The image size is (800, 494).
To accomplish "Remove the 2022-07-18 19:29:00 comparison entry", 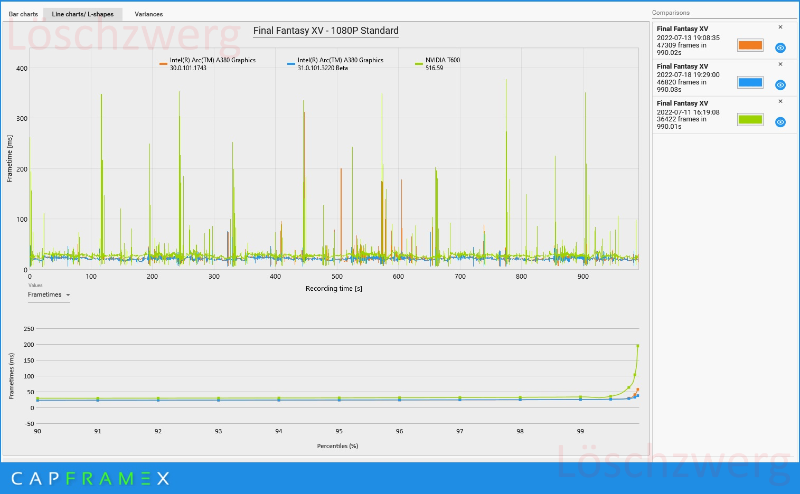I will pos(780,64).
